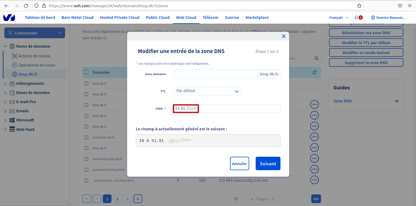
Task: Open the Télécom menu tab
Action: (x=210, y=18)
